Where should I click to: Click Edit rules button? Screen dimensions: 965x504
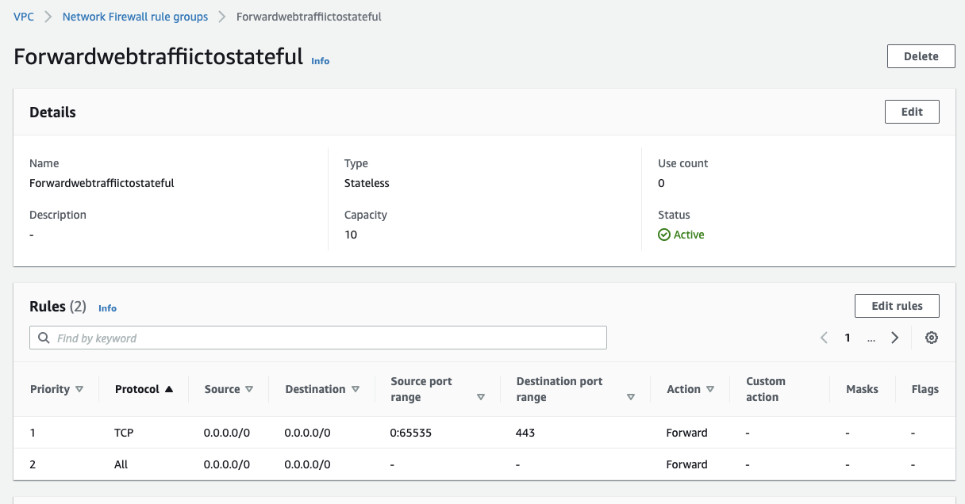(x=897, y=306)
